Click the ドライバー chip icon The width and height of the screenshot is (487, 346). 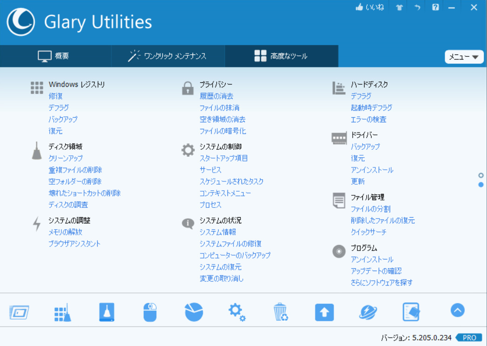pos(339,138)
